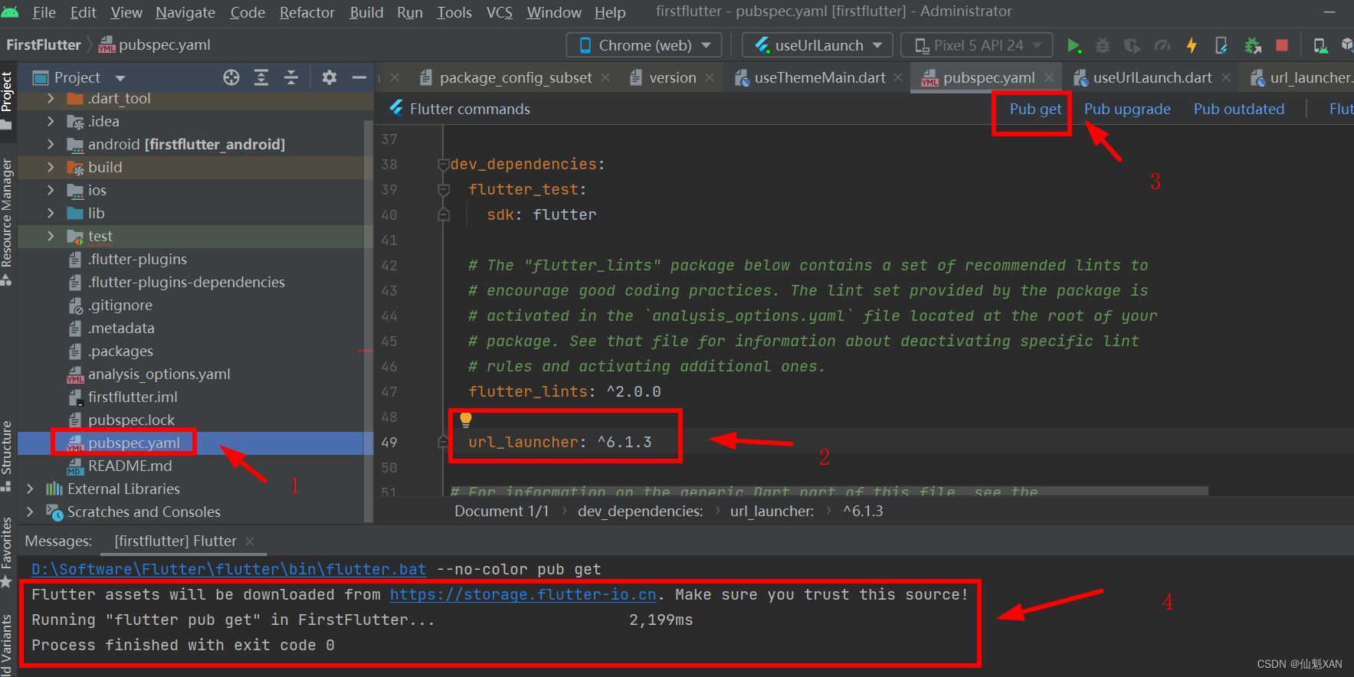This screenshot has height=677, width=1354.
Task: Open the VCS menu
Action: tap(500, 12)
